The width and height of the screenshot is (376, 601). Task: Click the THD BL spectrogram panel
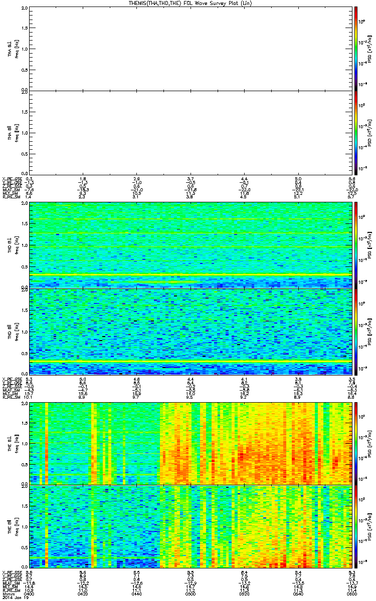[x=191, y=245]
